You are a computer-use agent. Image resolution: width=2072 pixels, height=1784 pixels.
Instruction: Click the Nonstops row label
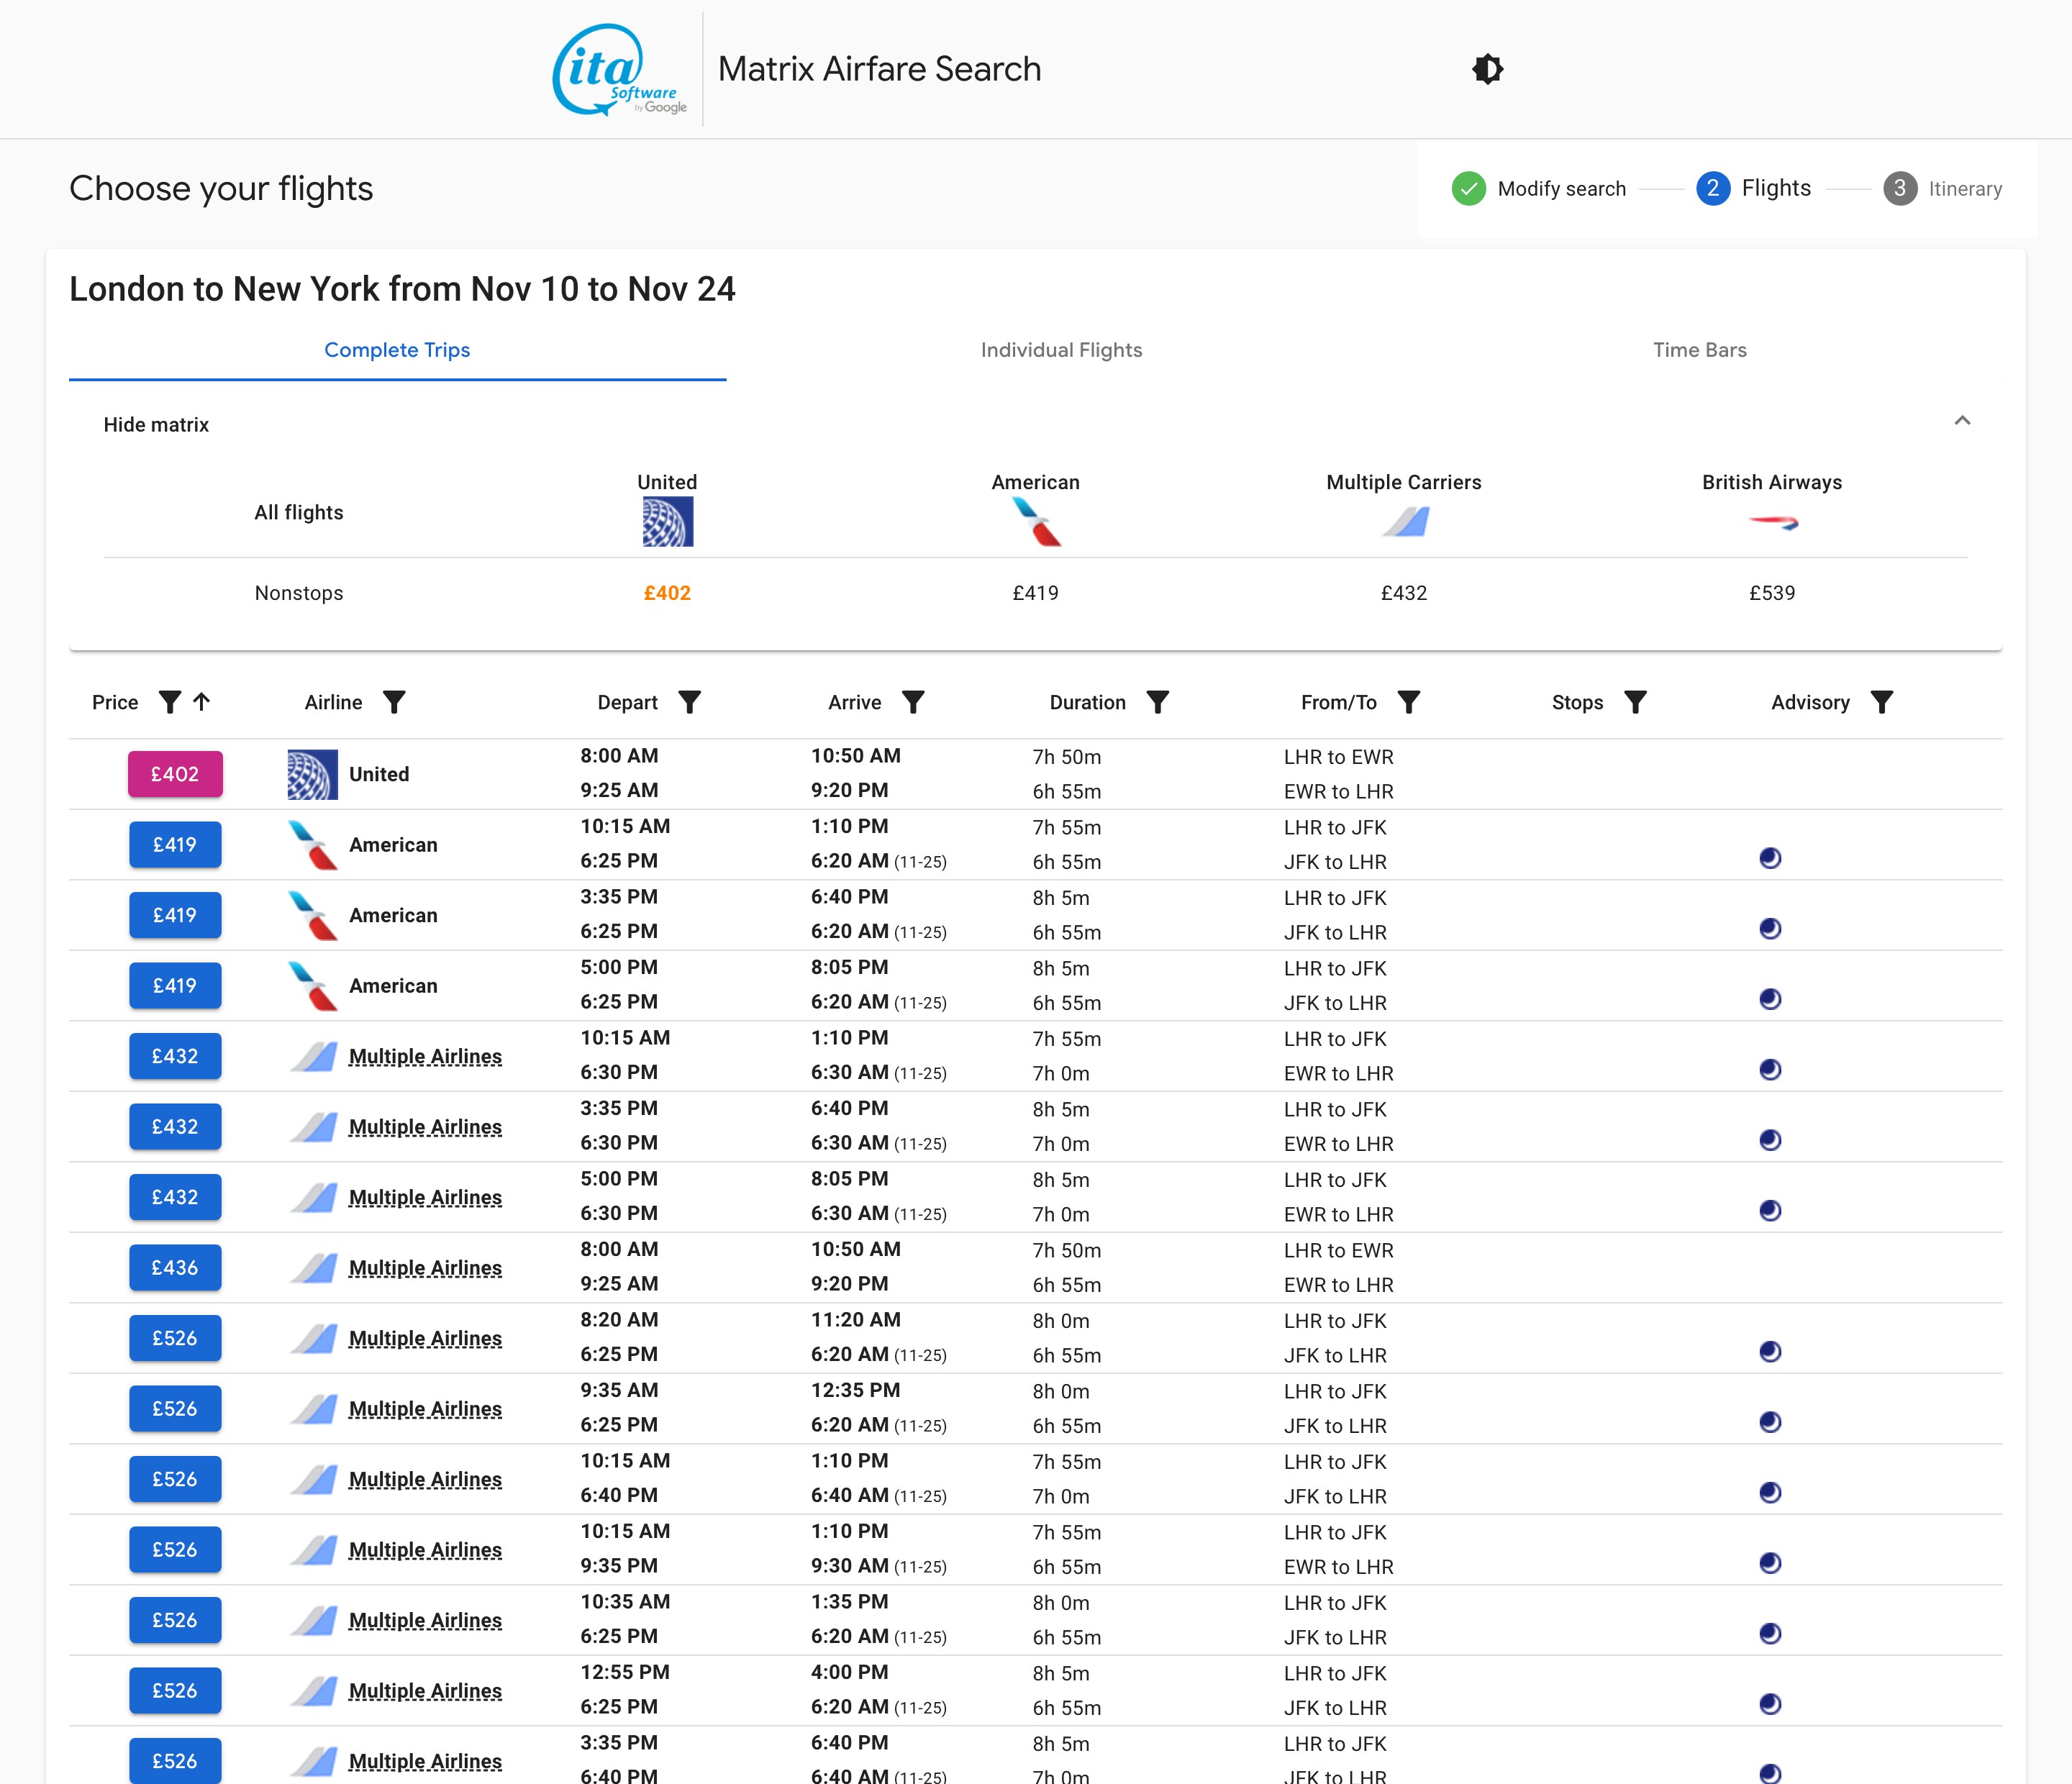pos(299,593)
